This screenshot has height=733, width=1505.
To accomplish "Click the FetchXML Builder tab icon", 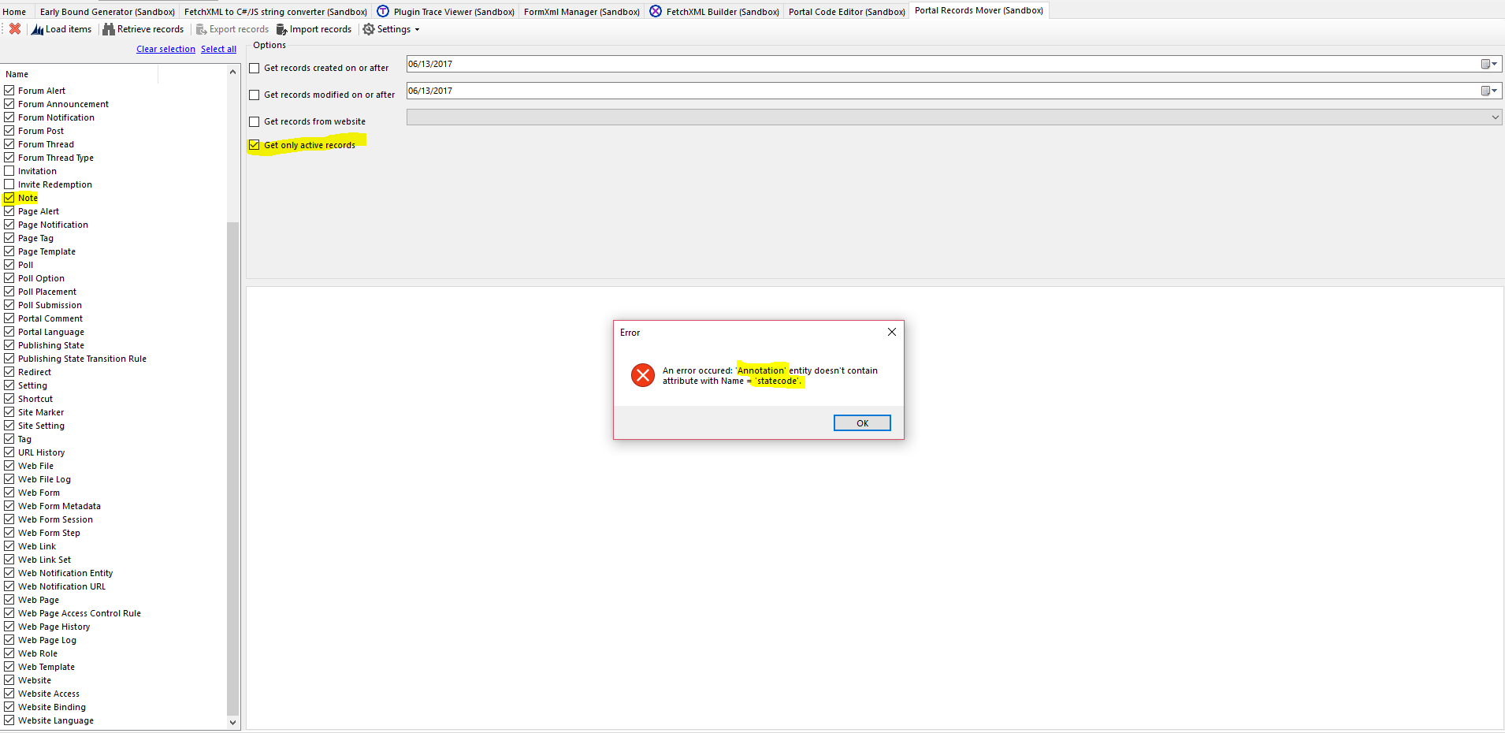I will [x=656, y=11].
